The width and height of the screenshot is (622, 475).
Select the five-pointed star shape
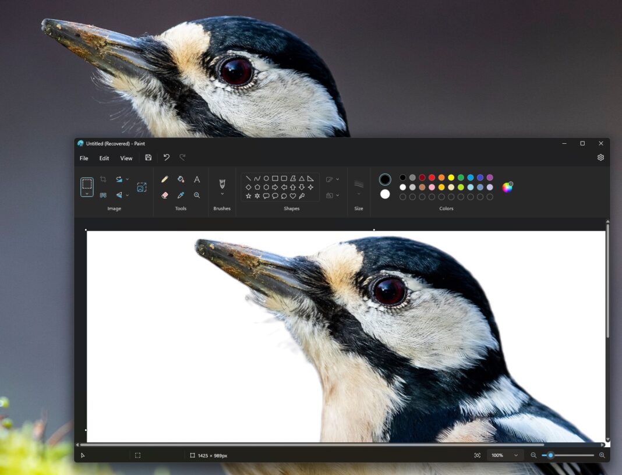[248, 196]
